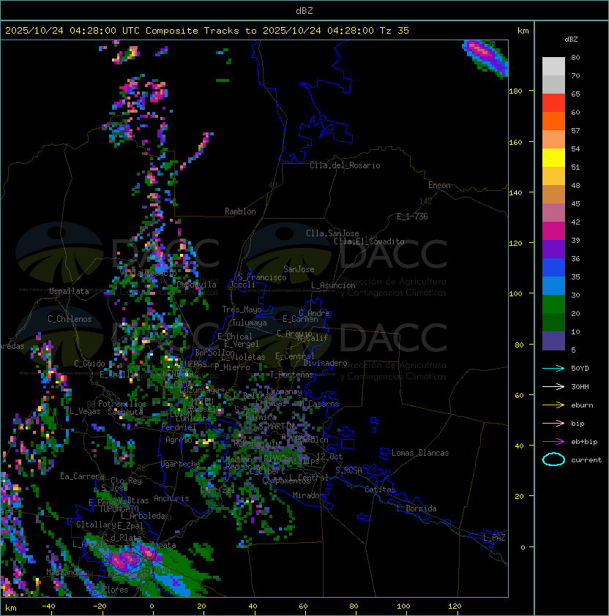This screenshot has width=609, height=616.
Task: Click the 'Divisadero' map label
Action: (325, 363)
